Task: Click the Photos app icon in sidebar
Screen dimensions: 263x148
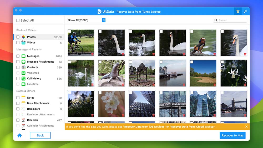Action: coord(23,37)
